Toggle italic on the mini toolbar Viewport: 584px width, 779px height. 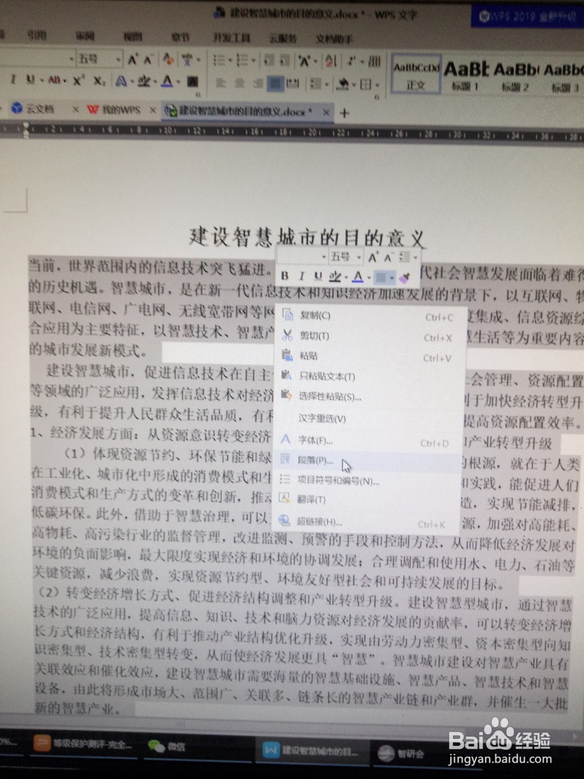pos(301,275)
